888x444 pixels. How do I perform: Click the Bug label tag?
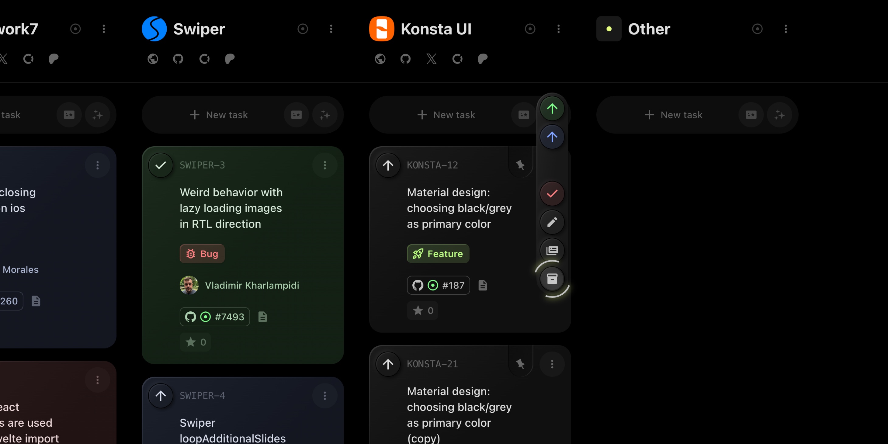(202, 254)
